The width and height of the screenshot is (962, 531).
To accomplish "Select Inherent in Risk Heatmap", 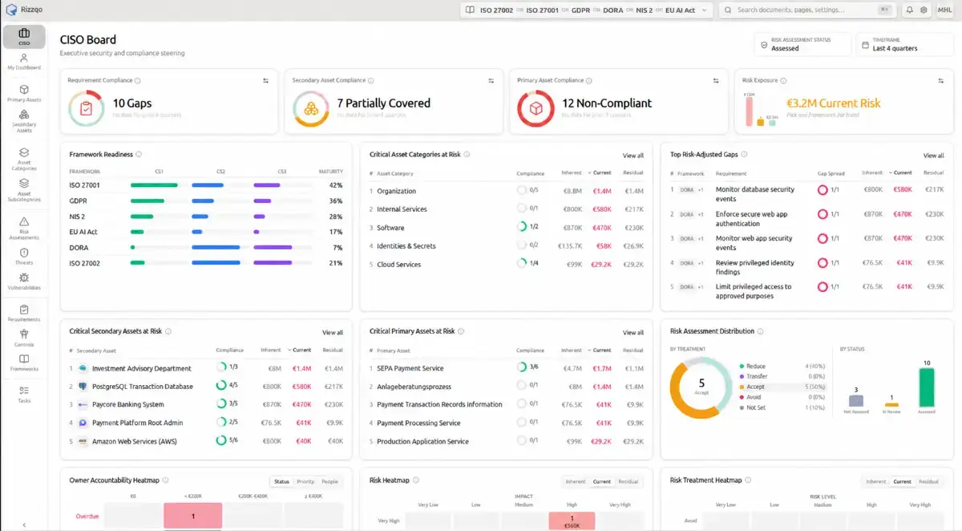I will click(x=576, y=482).
